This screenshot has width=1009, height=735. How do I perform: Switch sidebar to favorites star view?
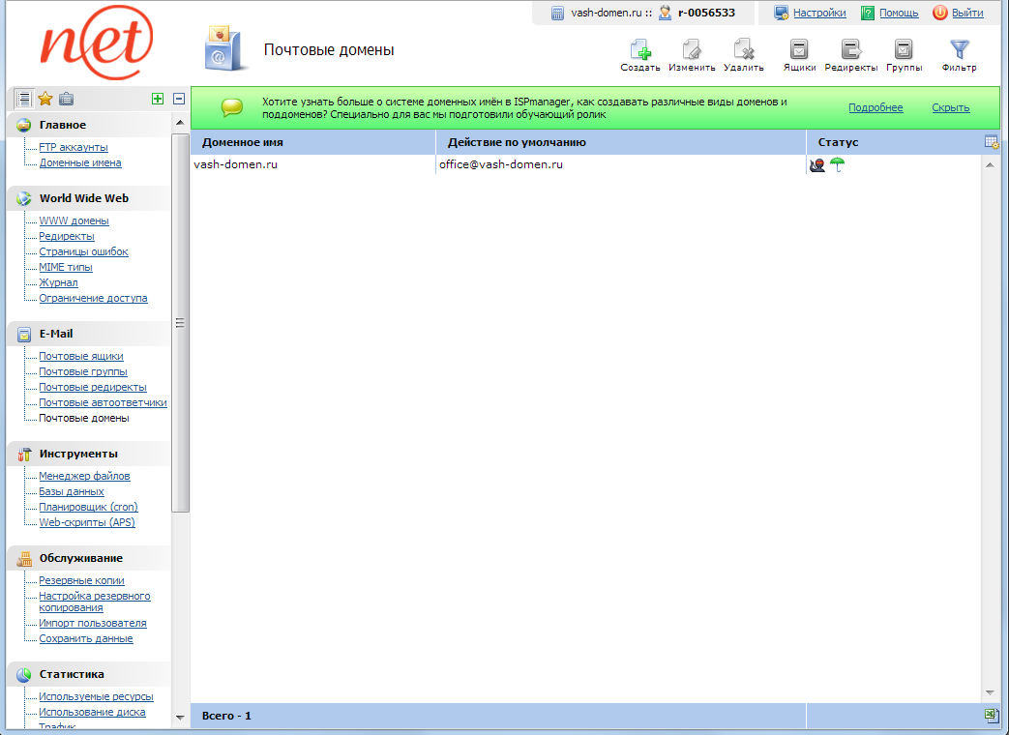[x=45, y=99]
